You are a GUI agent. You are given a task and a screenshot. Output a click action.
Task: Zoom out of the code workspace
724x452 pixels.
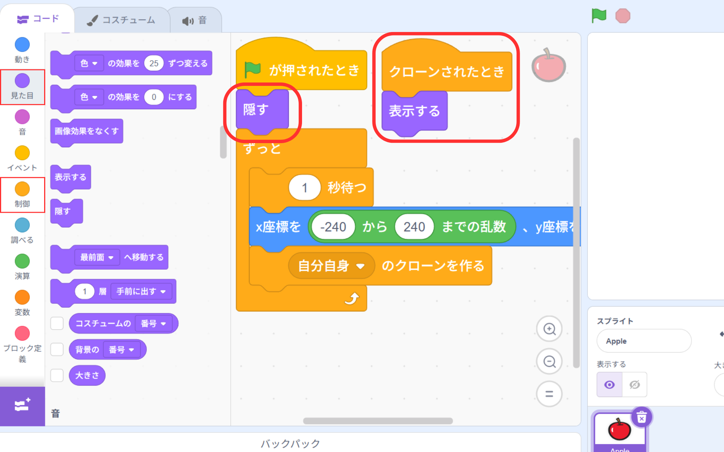coord(549,362)
